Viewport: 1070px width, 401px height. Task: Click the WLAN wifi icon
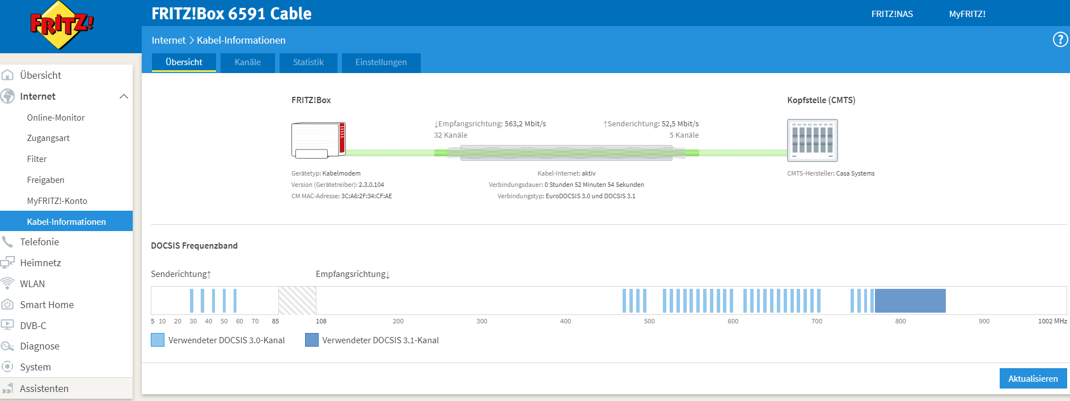coord(7,283)
